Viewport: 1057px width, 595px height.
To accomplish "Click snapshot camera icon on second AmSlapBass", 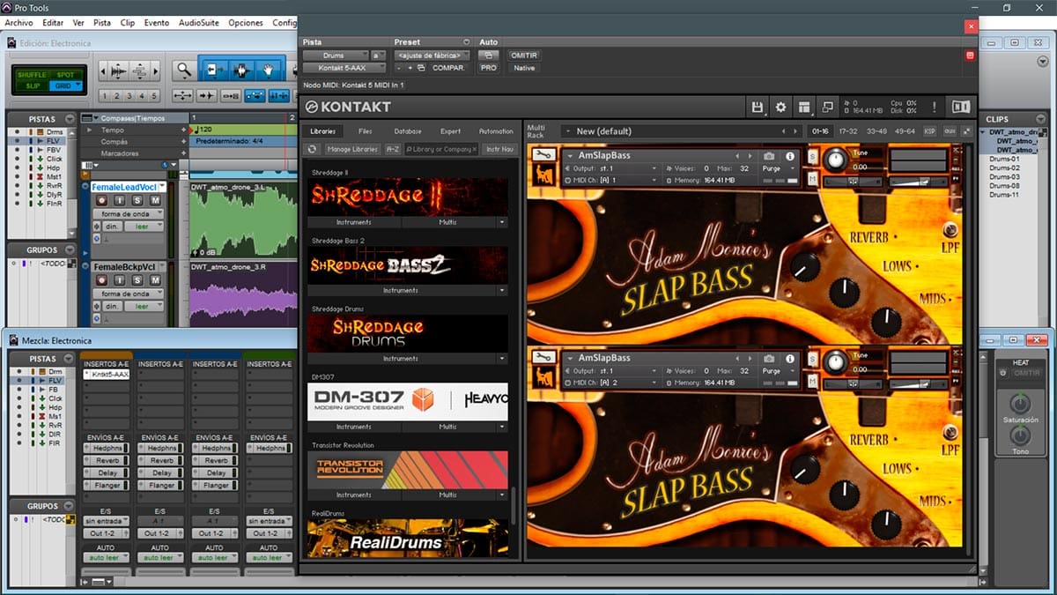I will [x=769, y=358].
